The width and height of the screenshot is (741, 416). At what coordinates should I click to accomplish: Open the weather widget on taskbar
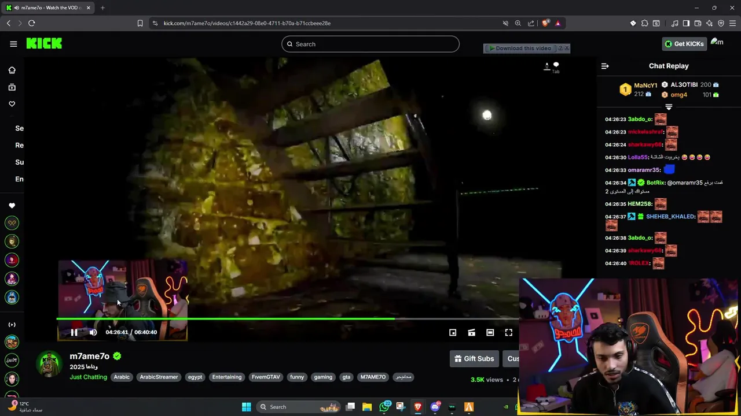(x=24, y=407)
